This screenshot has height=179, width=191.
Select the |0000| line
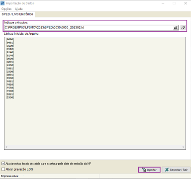pos(10,39)
